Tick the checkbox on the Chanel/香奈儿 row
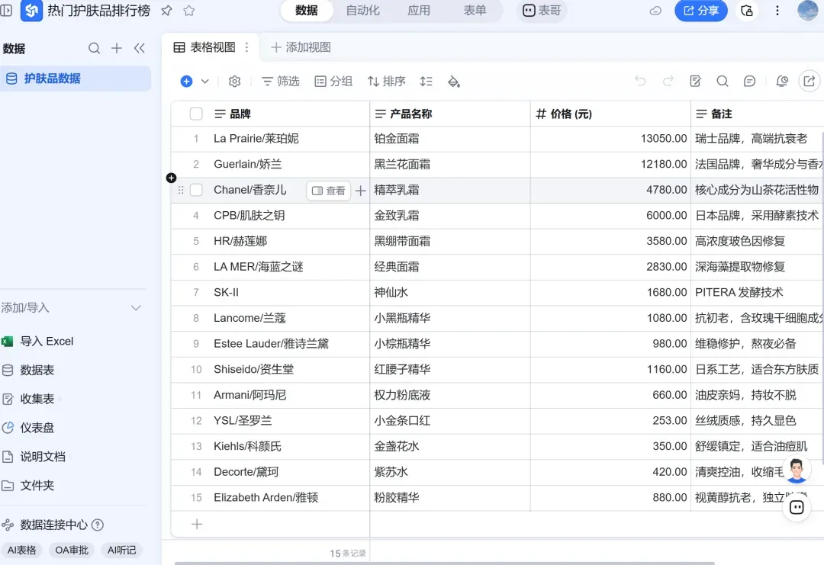The width and height of the screenshot is (824, 565). pos(196,190)
